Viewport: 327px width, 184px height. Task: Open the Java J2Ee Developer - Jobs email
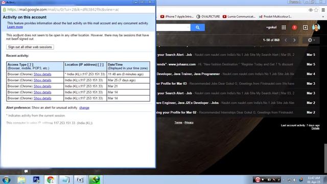[x=238, y=103]
